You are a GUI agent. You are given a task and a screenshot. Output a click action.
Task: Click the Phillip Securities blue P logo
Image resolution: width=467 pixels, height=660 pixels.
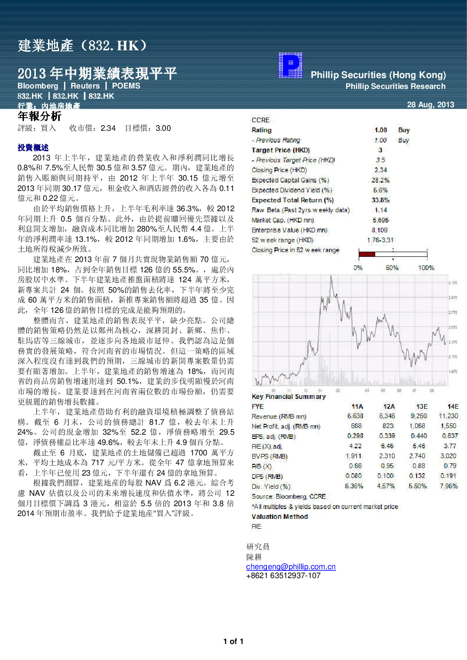click(x=290, y=65)
